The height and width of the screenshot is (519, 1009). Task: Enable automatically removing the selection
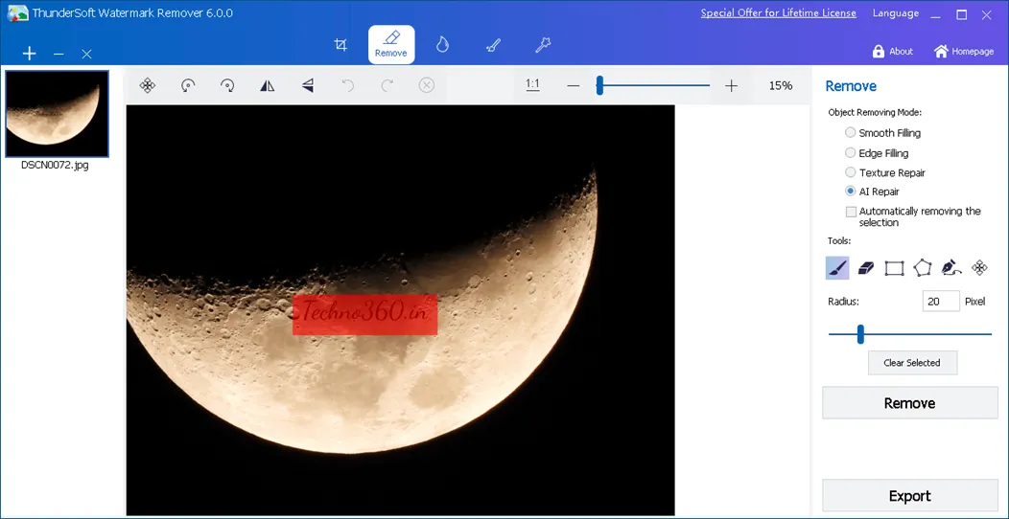click(851, 212)
